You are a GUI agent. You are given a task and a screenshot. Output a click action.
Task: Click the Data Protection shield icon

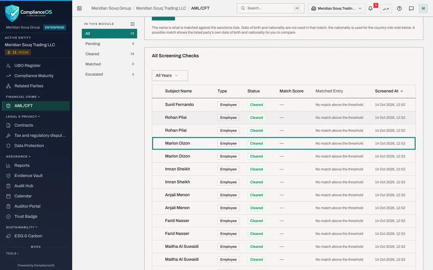(8, 145)
